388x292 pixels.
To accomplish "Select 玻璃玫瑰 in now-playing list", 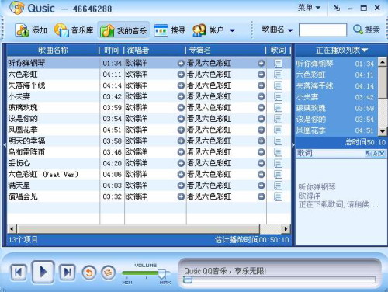I will (x=336, y=108).
